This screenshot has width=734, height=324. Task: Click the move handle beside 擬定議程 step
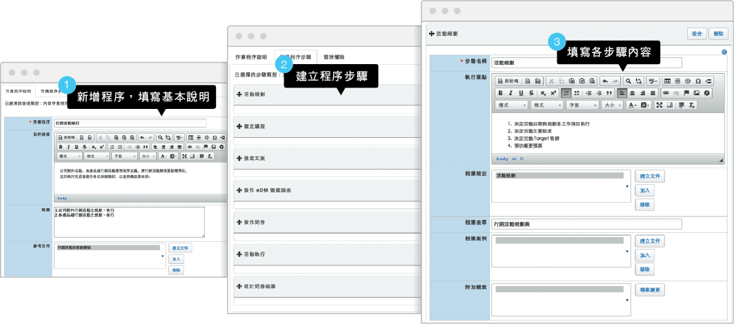[x=239, y=127]
